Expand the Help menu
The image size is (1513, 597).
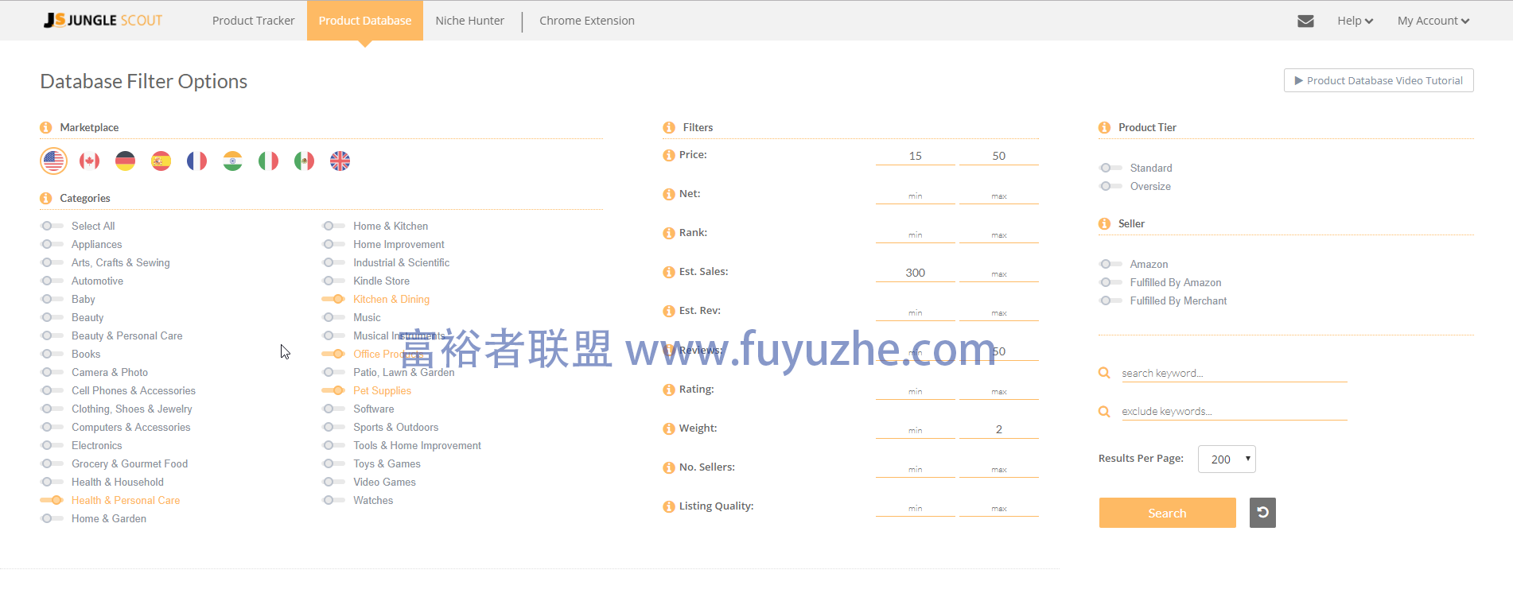(x=1355, y=21)
